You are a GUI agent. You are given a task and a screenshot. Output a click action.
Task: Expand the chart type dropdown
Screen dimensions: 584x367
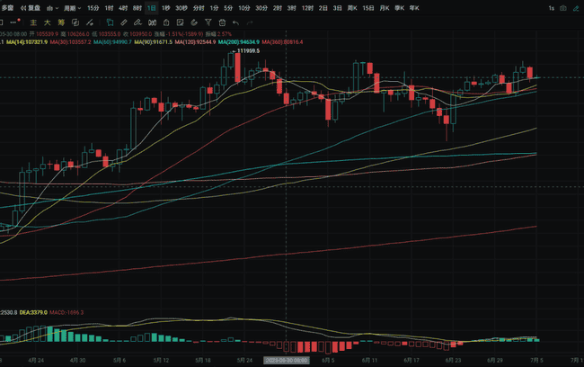point(54,7)
